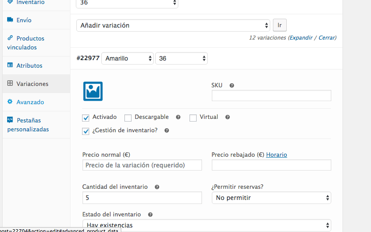Click the Precio rebajado input field

click(x=272, y=165)
